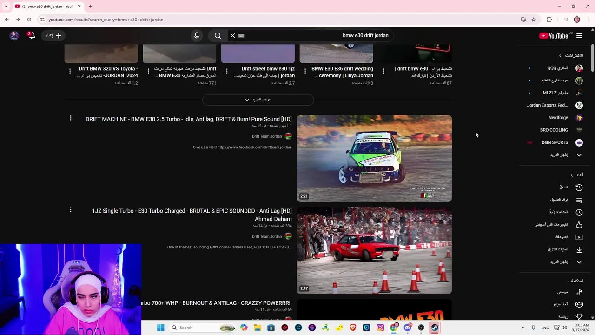The image size is (595, 335).
Task: Play the green BMW drift thumbnail
Action: (374, 158)
